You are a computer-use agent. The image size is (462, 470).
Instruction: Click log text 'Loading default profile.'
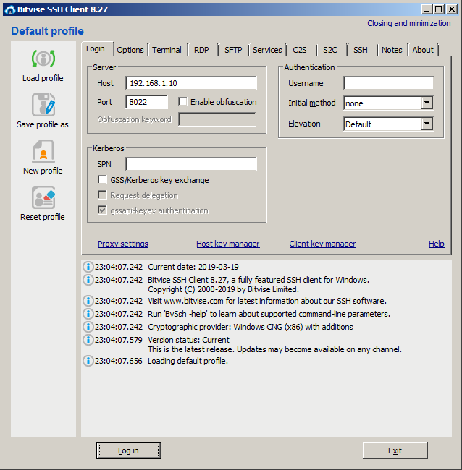click(188, 361)
